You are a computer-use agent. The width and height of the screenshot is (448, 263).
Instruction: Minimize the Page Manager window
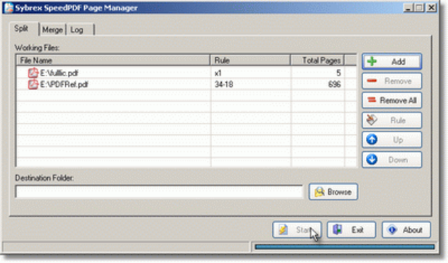408,7
